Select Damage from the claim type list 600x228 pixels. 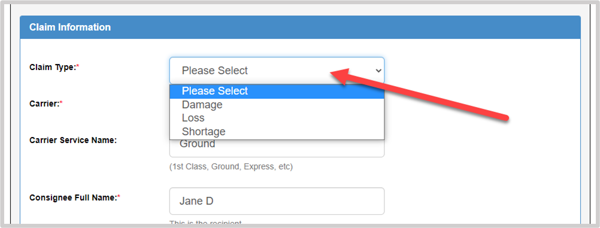point(277,105)
